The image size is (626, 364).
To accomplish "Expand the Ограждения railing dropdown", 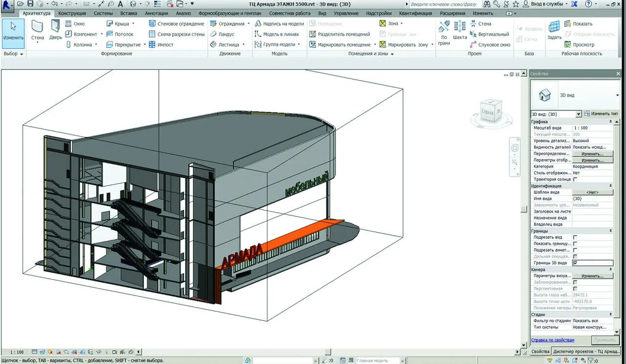I will coord(248,23).
